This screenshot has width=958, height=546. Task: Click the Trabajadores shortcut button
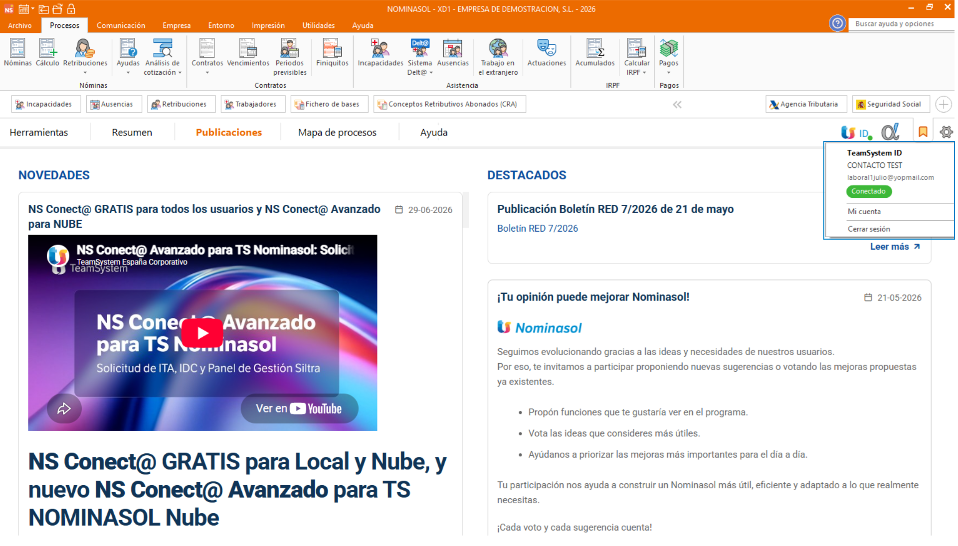[253, 104]
